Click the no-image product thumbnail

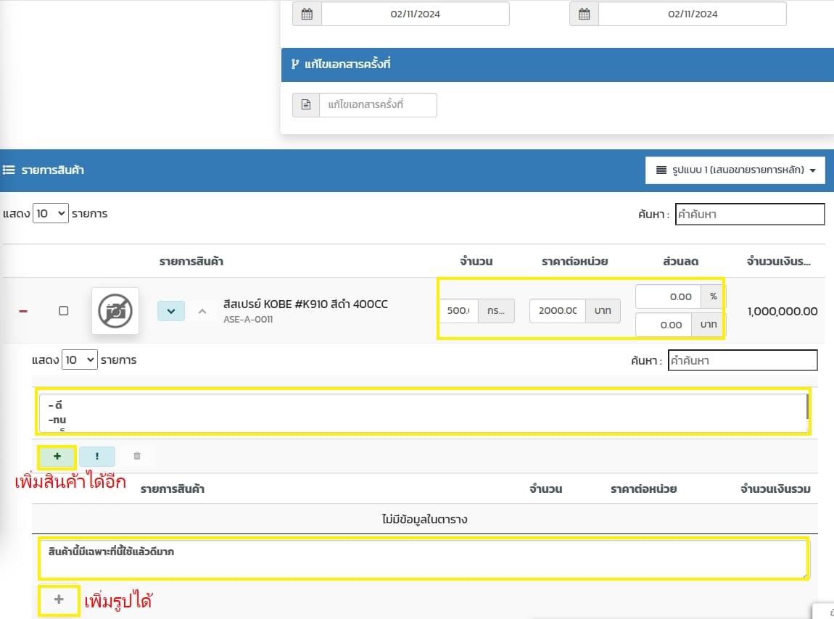(115, 311)
